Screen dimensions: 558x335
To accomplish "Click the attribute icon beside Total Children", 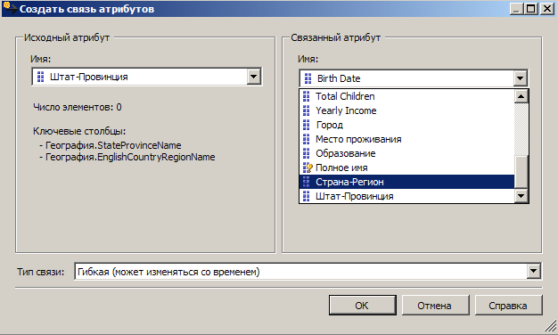I will click(306, 96).
